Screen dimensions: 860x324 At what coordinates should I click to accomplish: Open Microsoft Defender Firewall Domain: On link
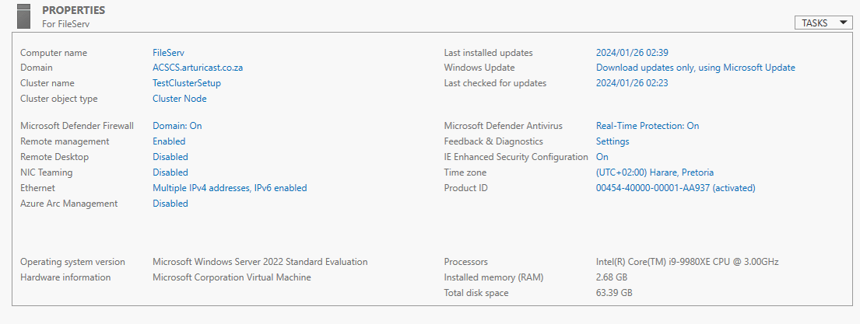(177, 126)
